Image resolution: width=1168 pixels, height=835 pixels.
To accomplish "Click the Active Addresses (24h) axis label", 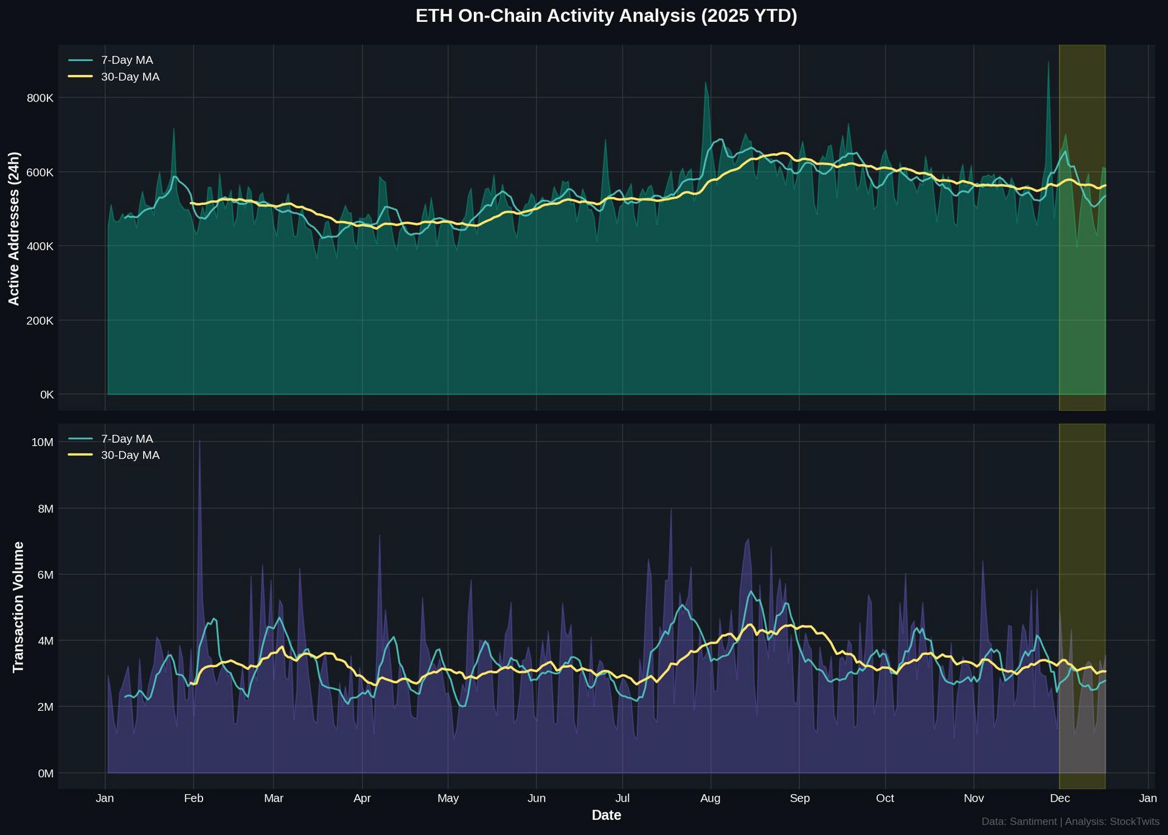I will (x=14, y=228).
